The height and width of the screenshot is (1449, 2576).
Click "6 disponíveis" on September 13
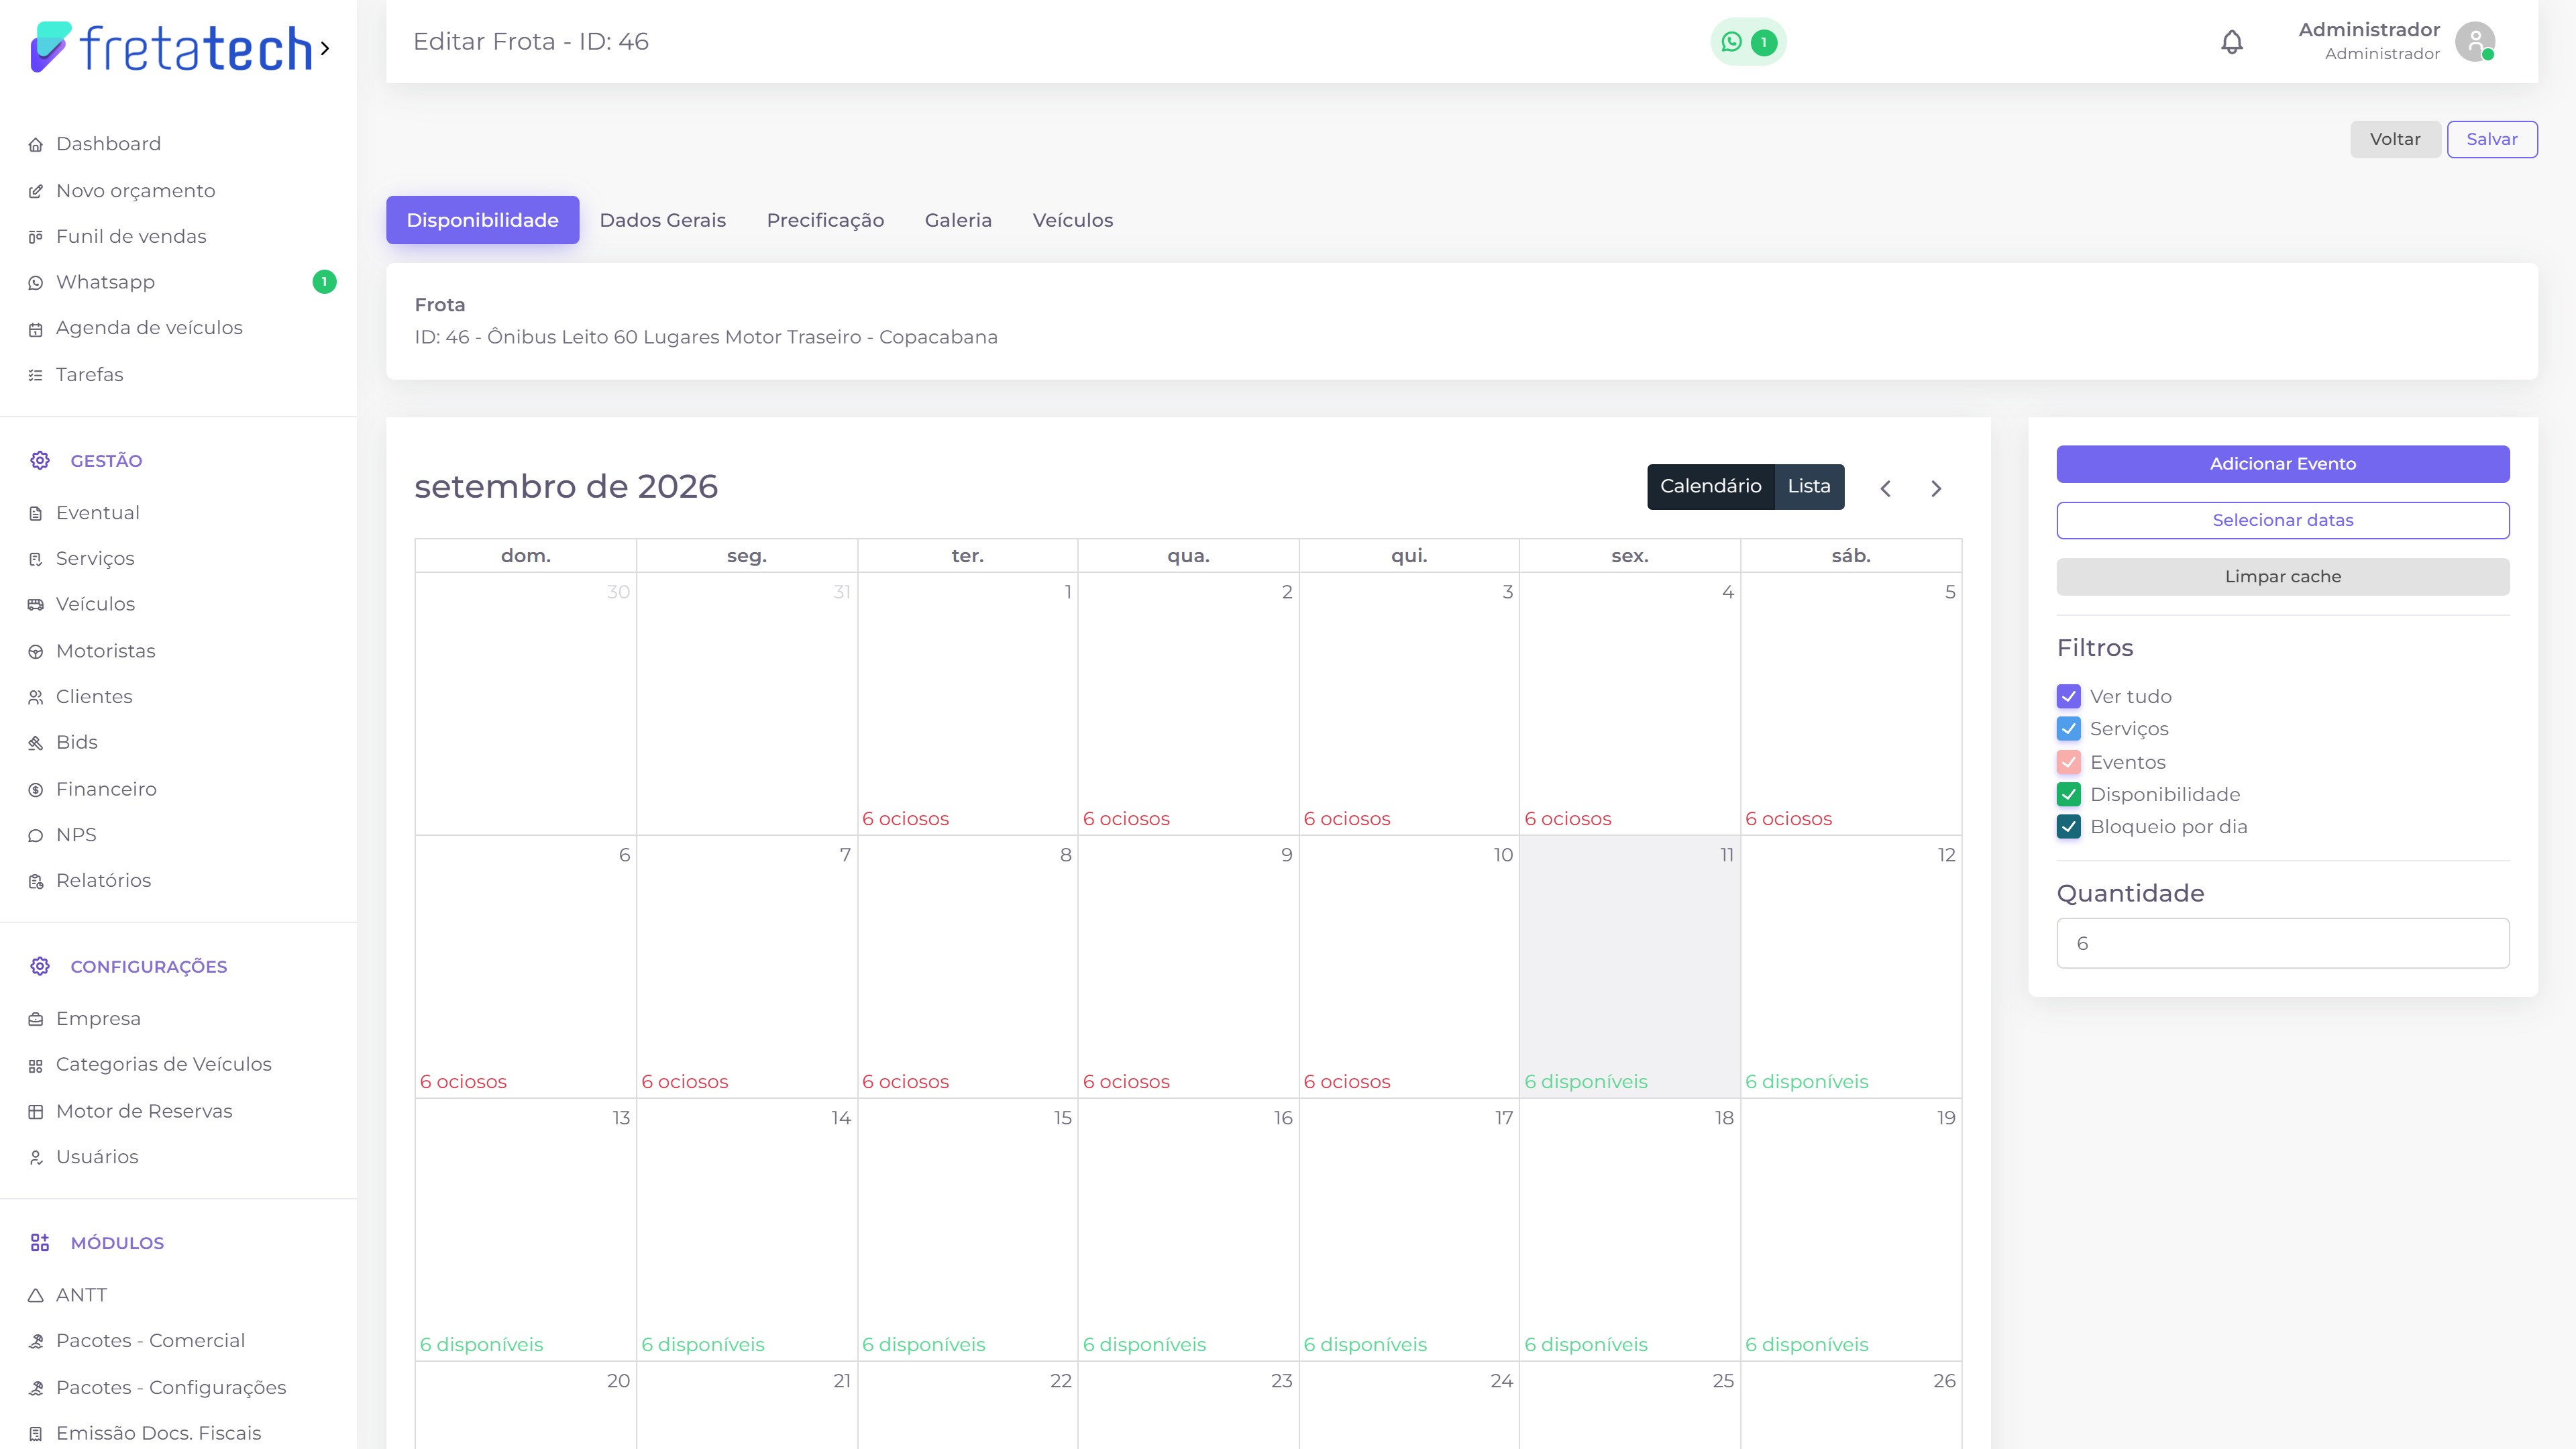tap(481, 1345)
